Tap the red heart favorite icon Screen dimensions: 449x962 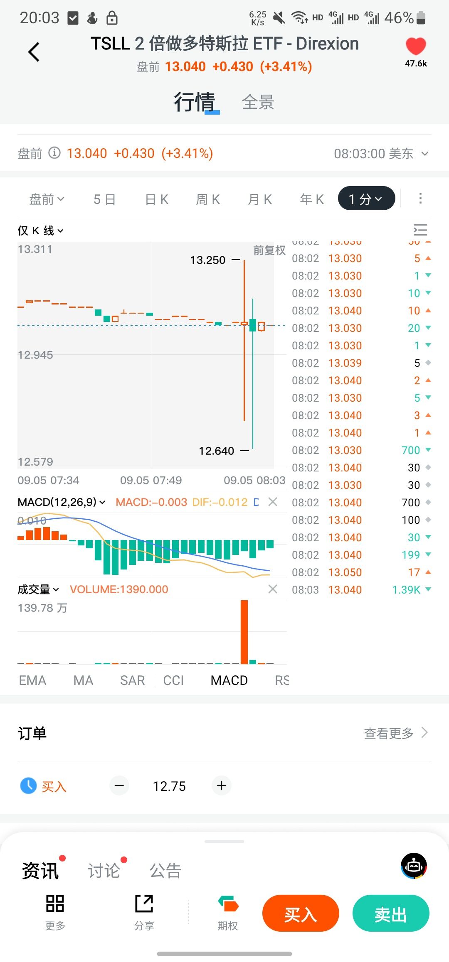pos(416,46)
